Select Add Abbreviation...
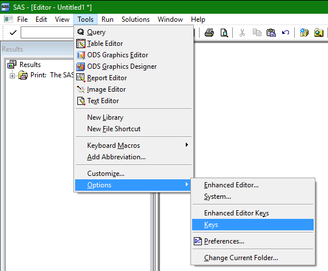Image resolution: width=328 pixels, height=271 pixels. tap(134, 157)
